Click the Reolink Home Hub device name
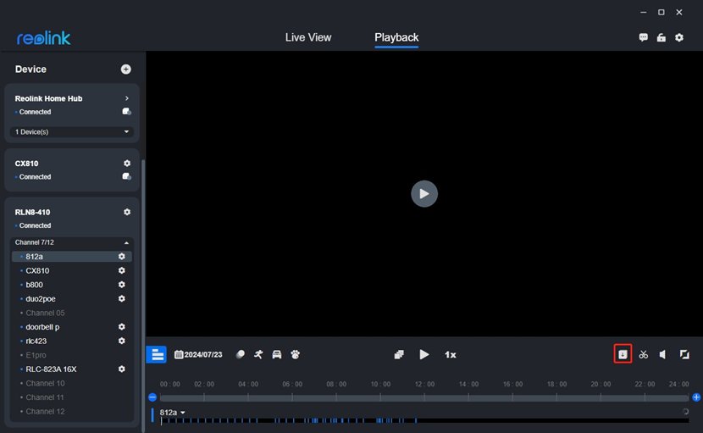The image size is (703, 433). pos(48,98)
